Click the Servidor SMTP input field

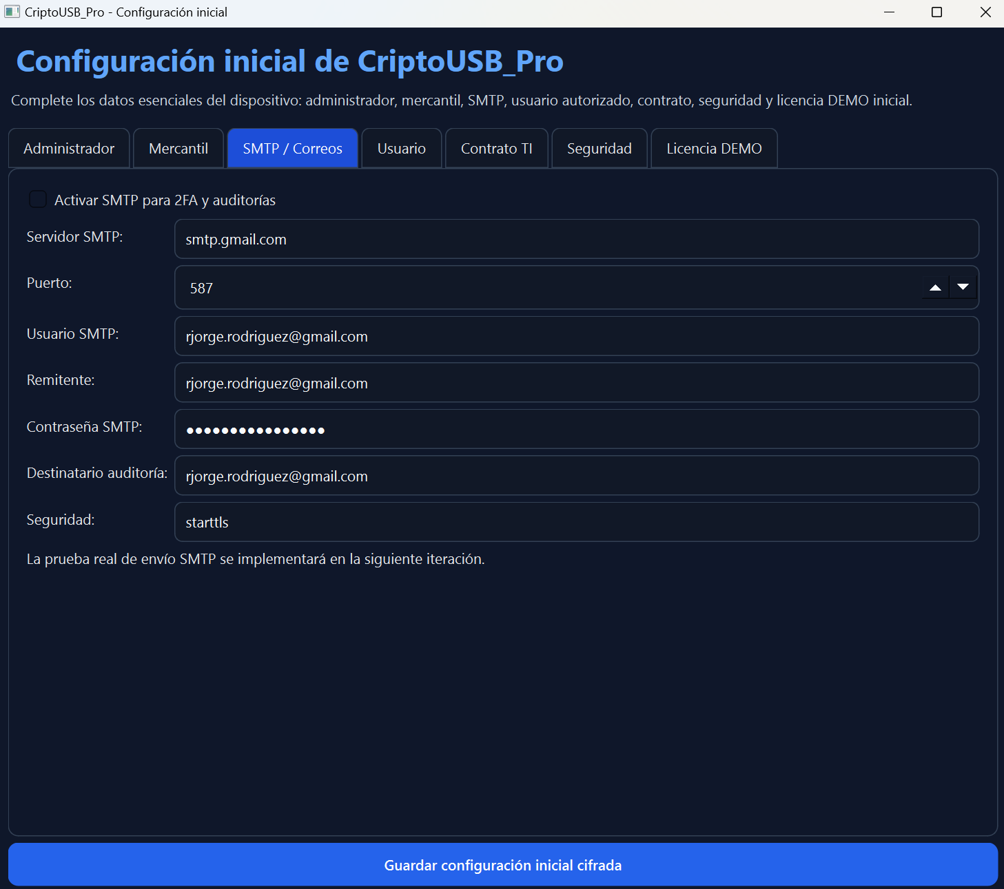[577, 239]
